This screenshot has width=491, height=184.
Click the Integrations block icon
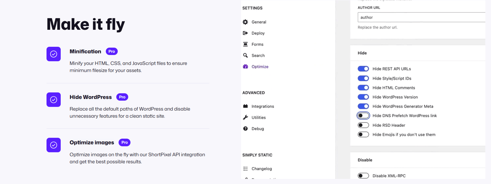[245, 106]
